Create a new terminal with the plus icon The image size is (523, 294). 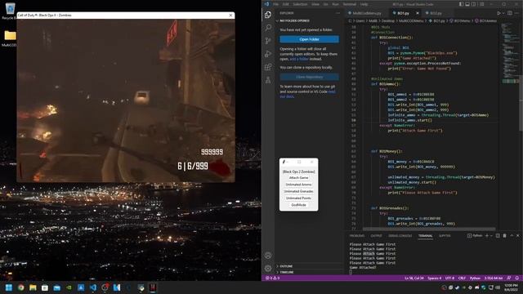pos(487,236)
